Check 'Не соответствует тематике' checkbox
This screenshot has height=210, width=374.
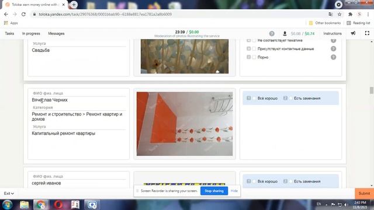(x=254, y=40)
